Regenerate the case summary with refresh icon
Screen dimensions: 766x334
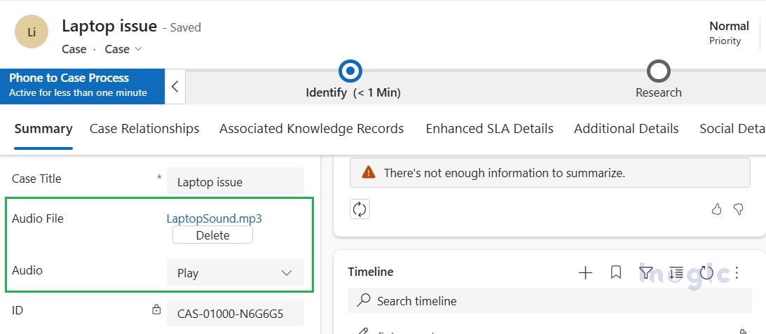(x=360, y=209)
